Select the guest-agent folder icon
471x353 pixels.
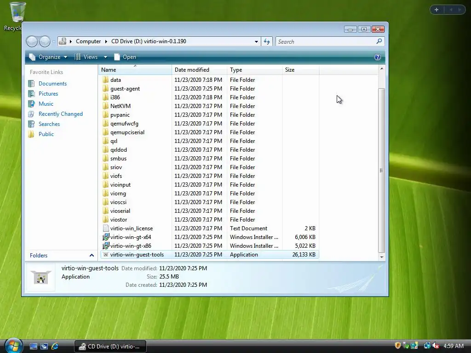pos(105,89)
